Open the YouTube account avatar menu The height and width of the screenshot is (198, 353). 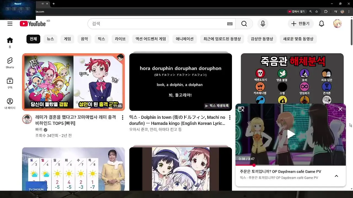tap(338, 24)
